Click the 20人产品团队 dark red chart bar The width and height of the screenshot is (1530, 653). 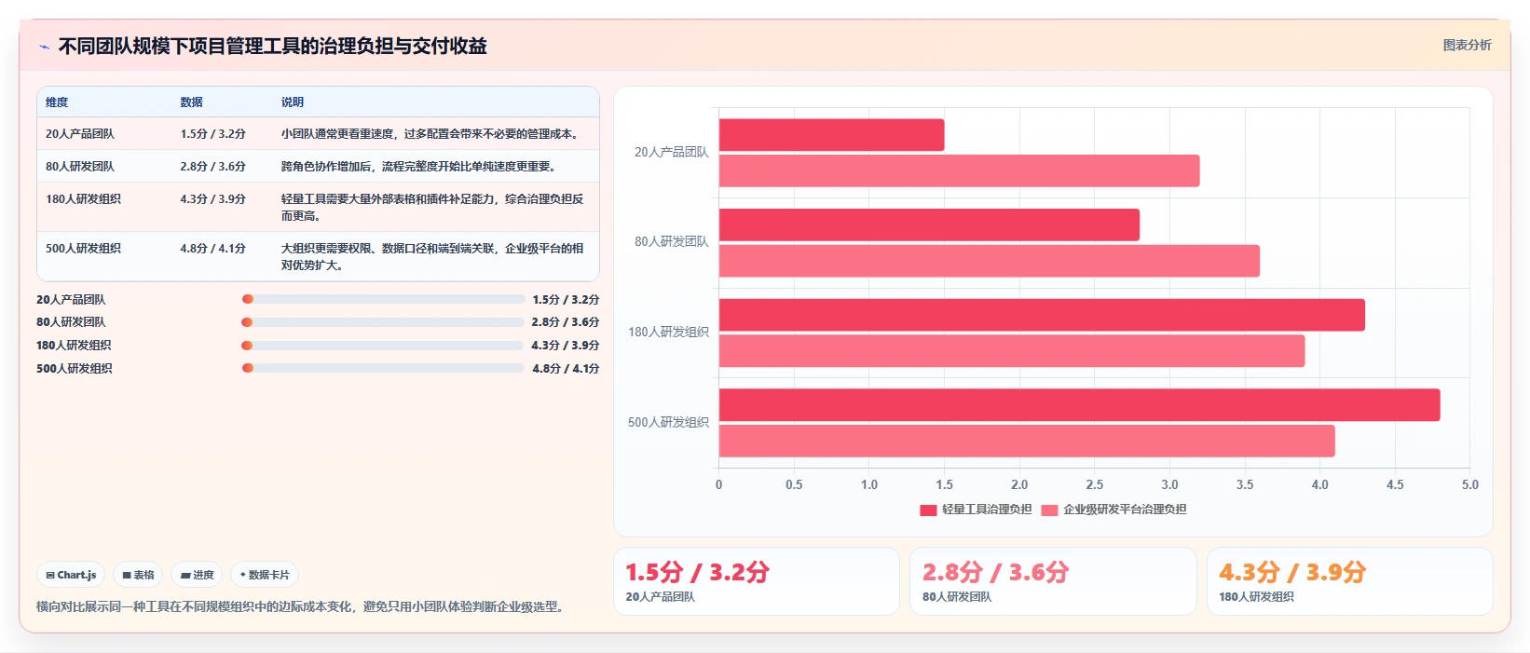pos(831,135)
